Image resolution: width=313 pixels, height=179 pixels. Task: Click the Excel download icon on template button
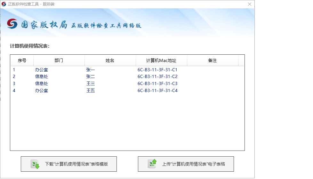click(x=35, y=164)
